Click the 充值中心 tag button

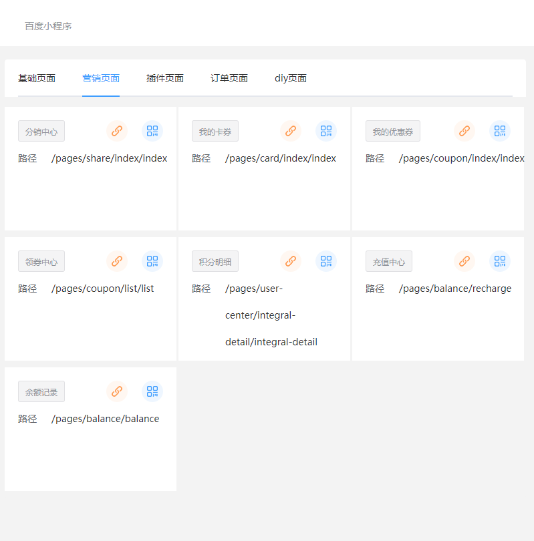pyautogui.click(x=389, y=262)
